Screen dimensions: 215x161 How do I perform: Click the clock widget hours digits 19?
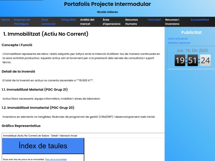180,60
